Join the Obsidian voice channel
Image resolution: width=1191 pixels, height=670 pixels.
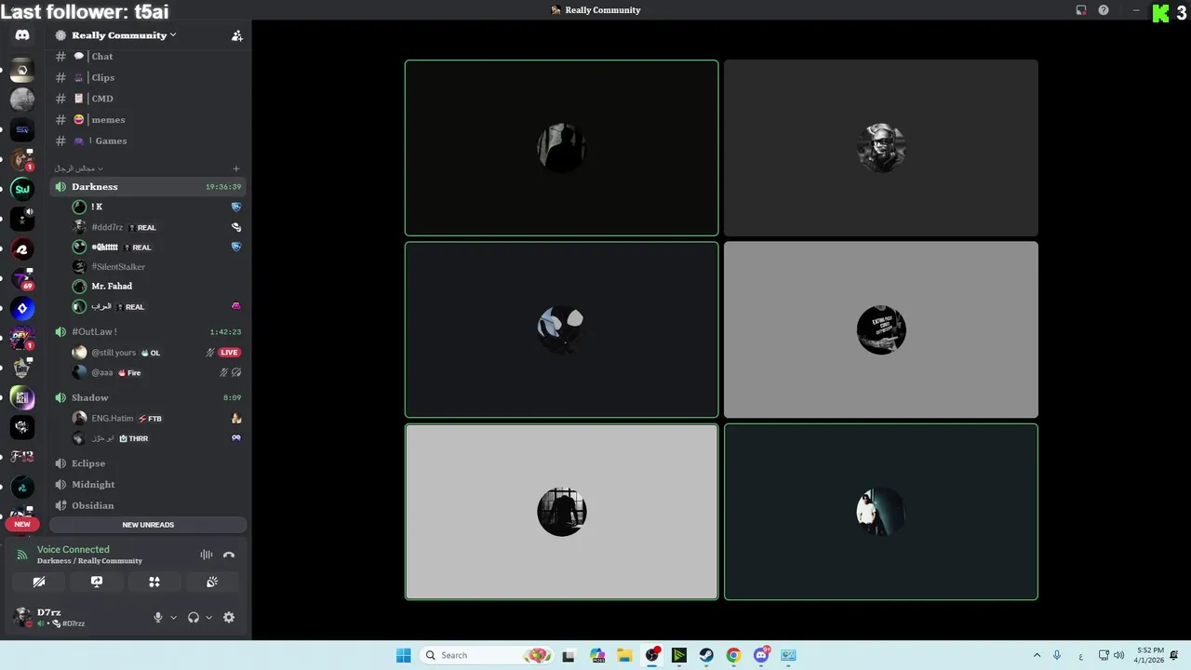click(x=148, y=505)
